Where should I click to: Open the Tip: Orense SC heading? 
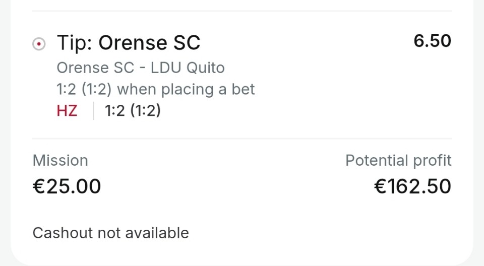click(x=129, y=43)
